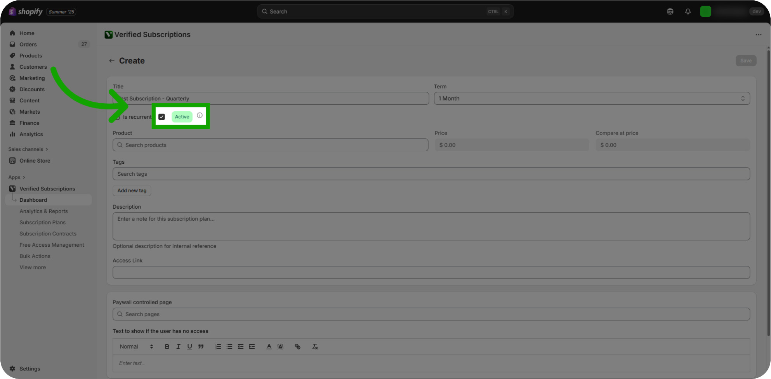Image resolution: width=771 pixels, height=379 pixels.
Task: Open Bulk Actions
Action: [x=35, y=256]
